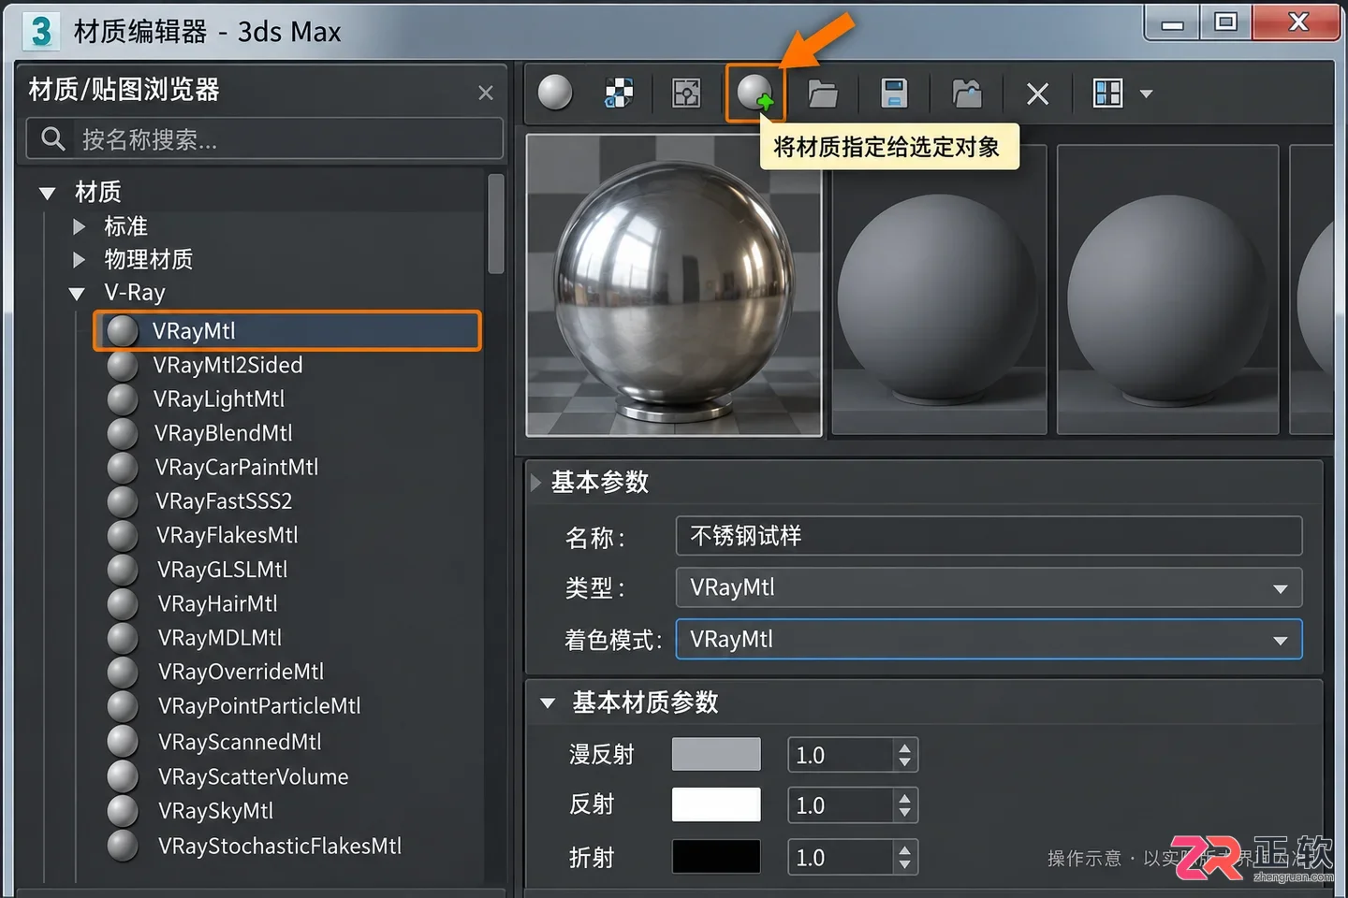This screenshot has width=1348, height=898.
Task: Select VRayStochasticFlakesMtl entry
Action: (279, 846)
